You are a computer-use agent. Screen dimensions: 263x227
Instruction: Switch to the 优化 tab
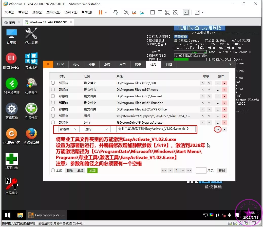click(76, 64)
